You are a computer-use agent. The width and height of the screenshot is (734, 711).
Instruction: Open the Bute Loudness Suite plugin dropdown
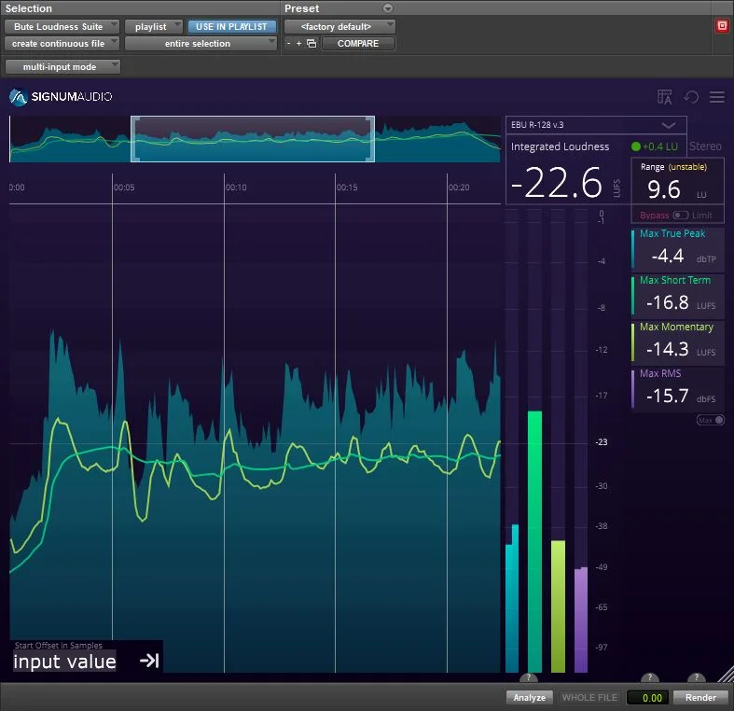62,27
